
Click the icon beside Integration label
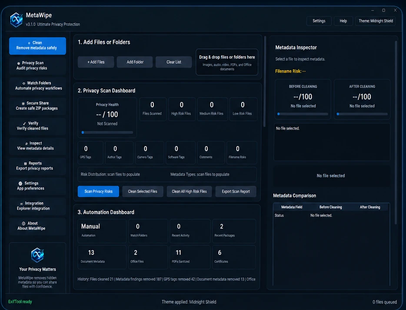(21, 204)
